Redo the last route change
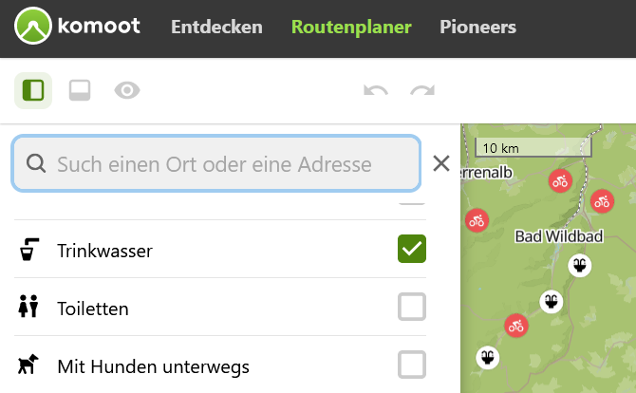636x393 pixels. click(x=421, y=91)
